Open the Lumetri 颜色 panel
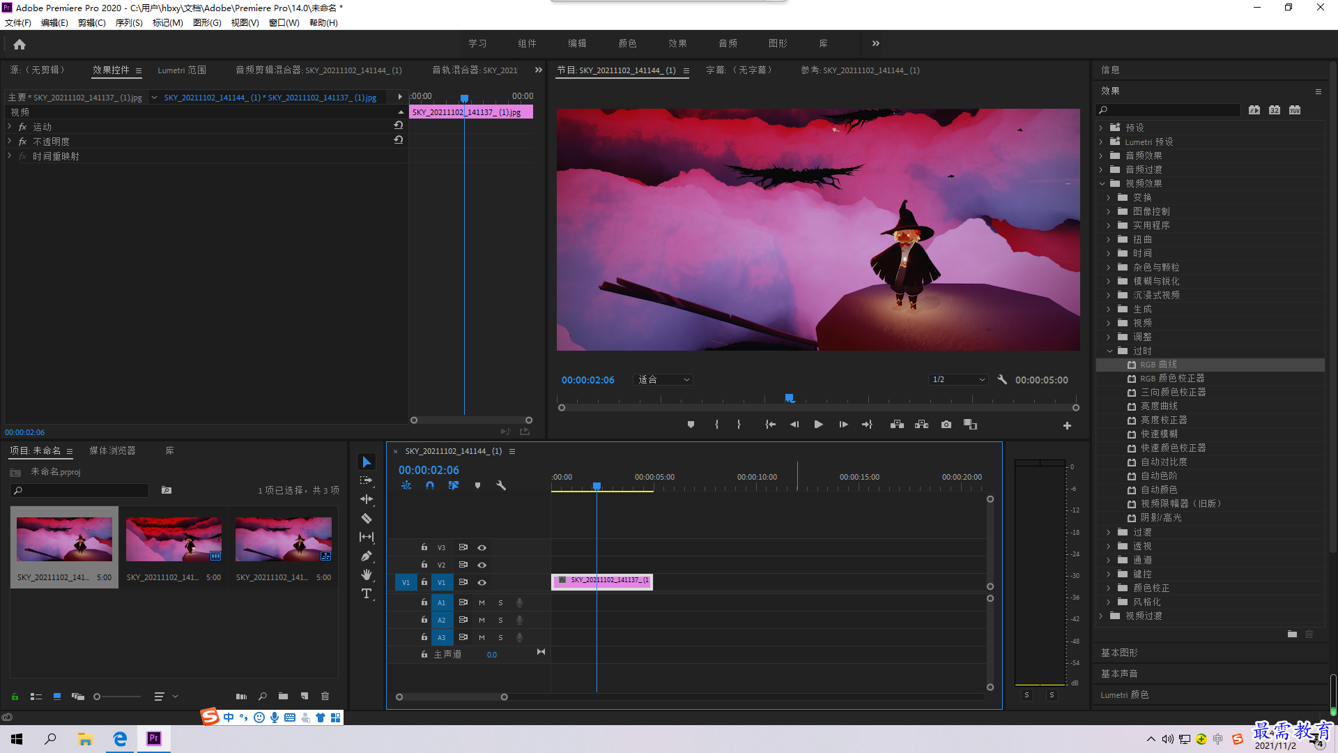The image size is (1338, 753). coord(1124,694)
